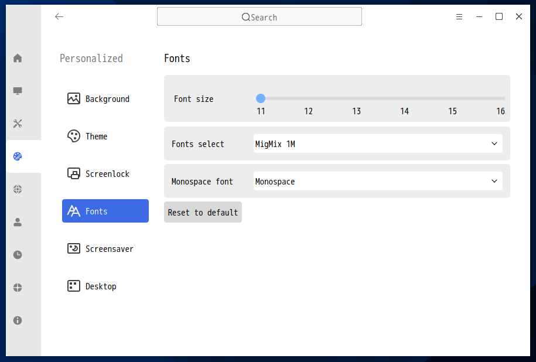Click the Reset to default button
Screen dimensions: 536x362
point(203,212)
